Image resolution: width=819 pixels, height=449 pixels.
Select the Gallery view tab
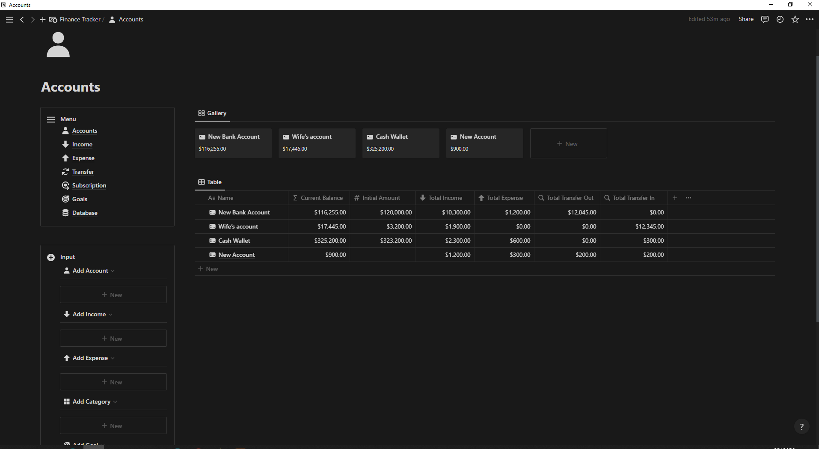tap(212, 113)
